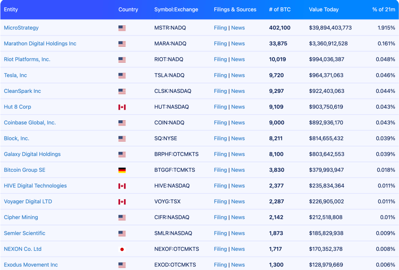Open the News link for Coinbase Global, Inc.
This screenshot has height=270, width=399.
238,123
